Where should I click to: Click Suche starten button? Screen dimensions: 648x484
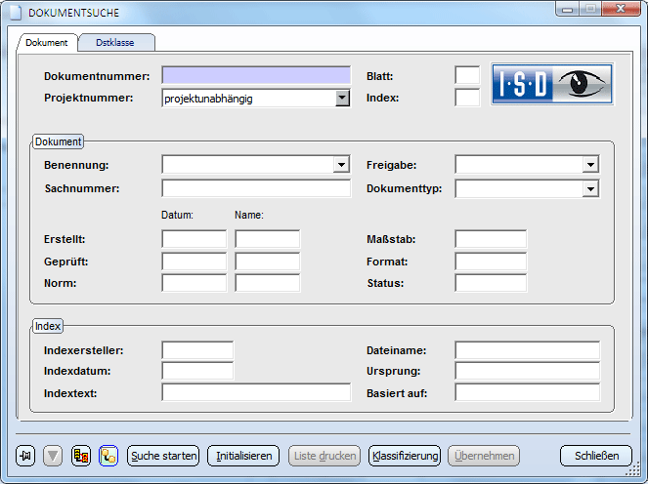coord(163,456)
